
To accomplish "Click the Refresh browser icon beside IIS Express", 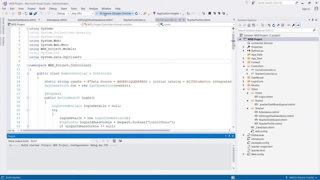I will click(x=136, y=13).
